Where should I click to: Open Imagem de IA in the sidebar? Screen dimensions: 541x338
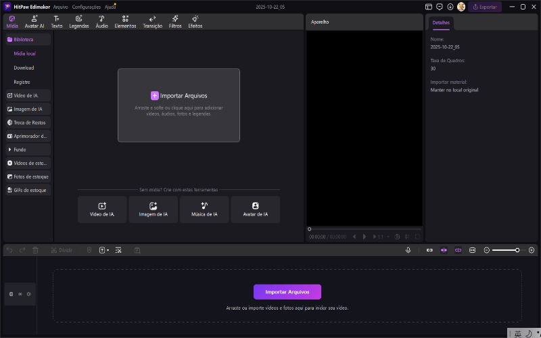pos(28,109)
